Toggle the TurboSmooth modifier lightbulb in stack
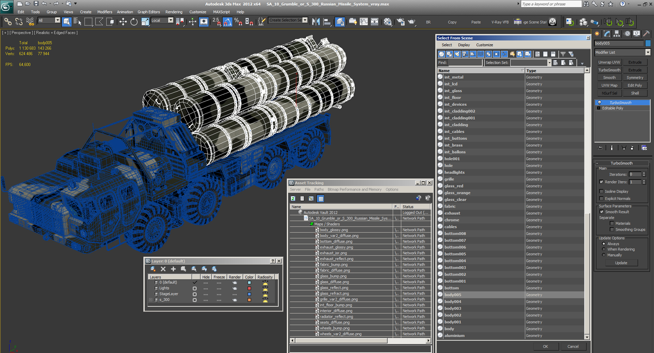Screen dimensions: 654x353 599,102
